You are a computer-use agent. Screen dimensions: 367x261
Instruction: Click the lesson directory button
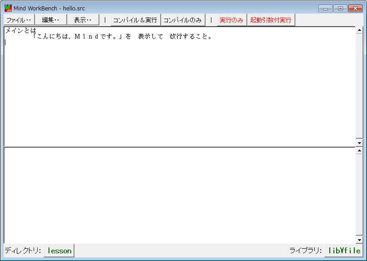coord(59,251)
